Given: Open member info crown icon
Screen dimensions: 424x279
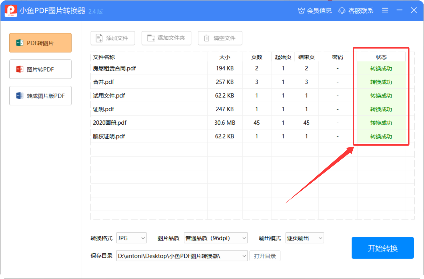Looking at the screenshot, I should [x=301, y=11].
